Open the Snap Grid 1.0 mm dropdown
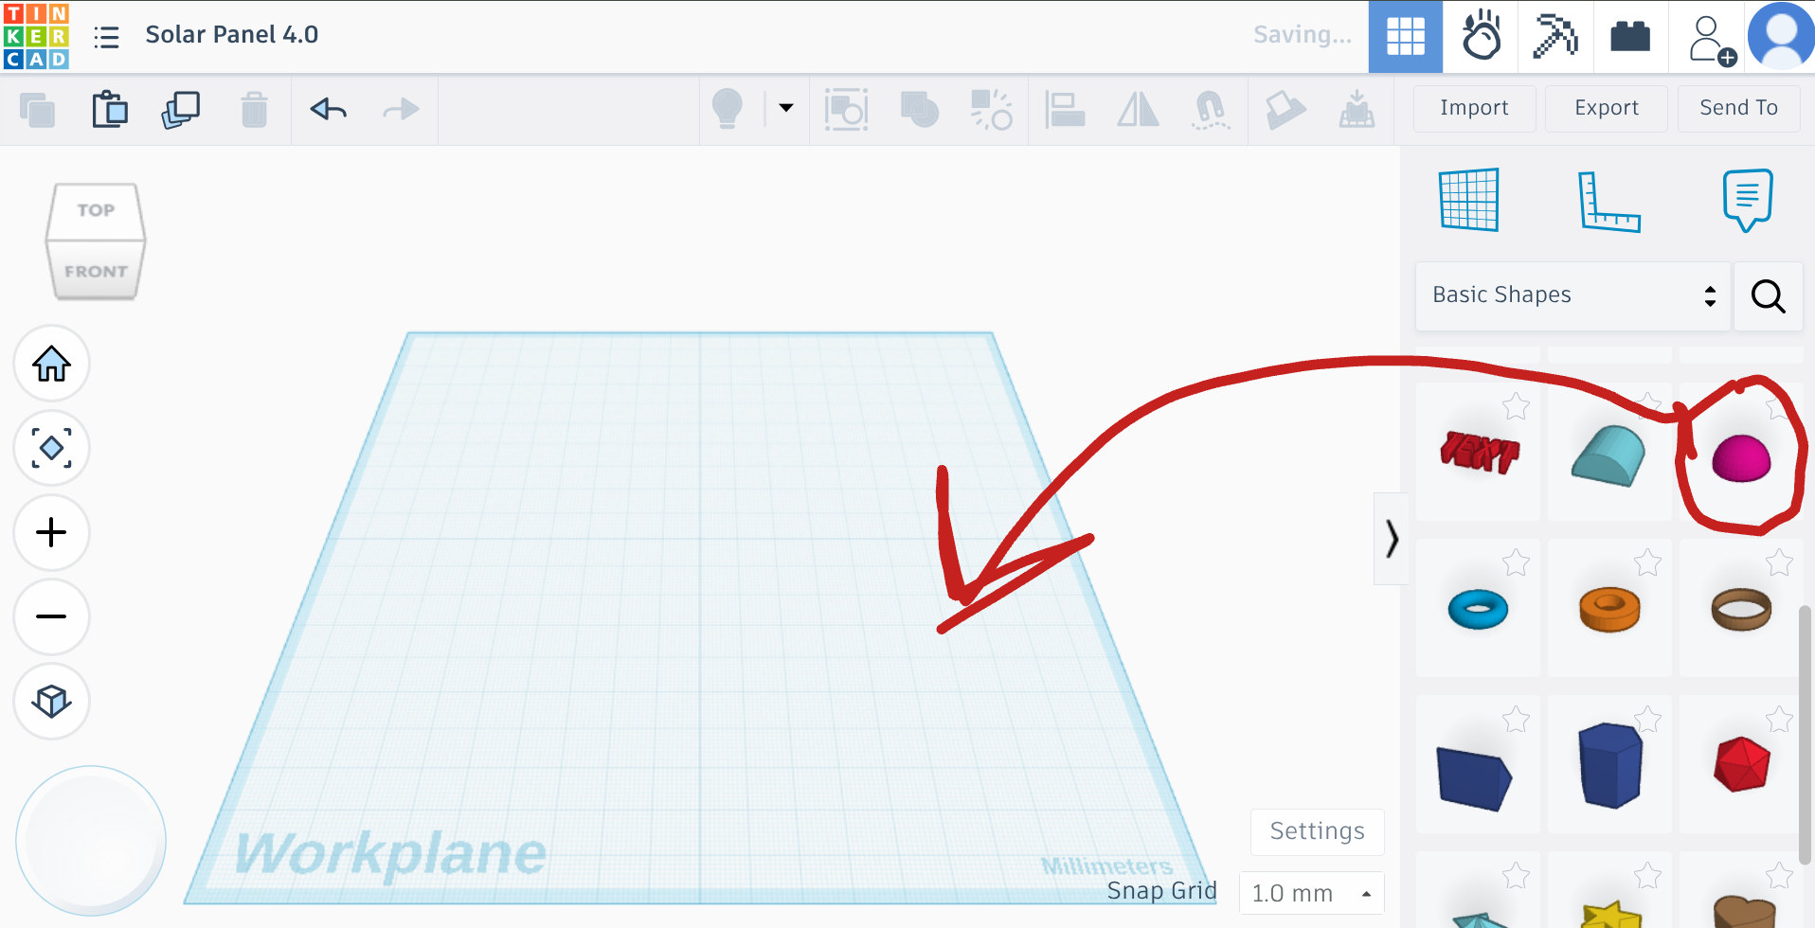The image size is (1815, 928). click(1312, 893)
